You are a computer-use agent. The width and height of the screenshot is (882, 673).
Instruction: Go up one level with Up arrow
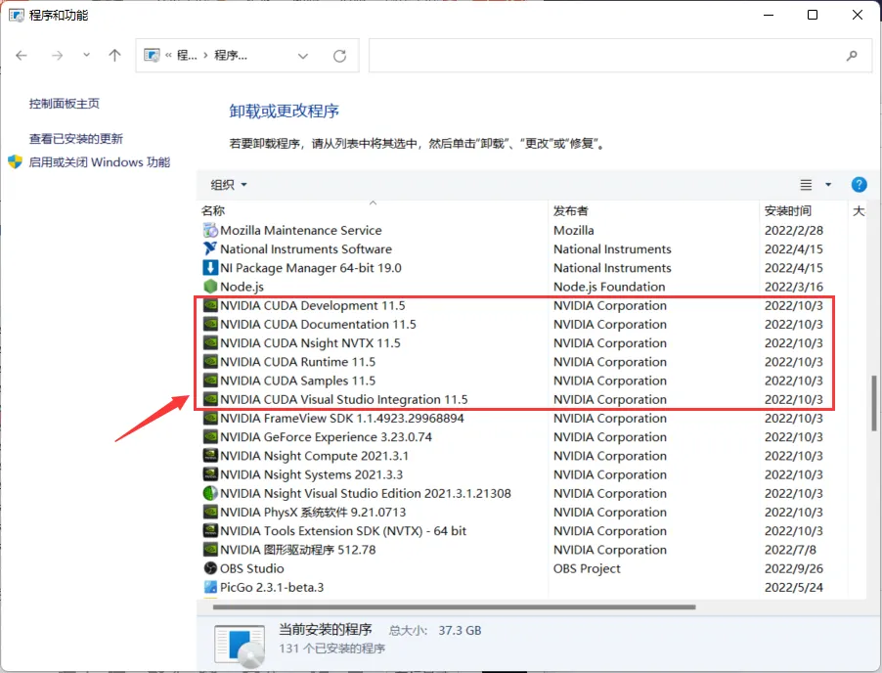114,55
